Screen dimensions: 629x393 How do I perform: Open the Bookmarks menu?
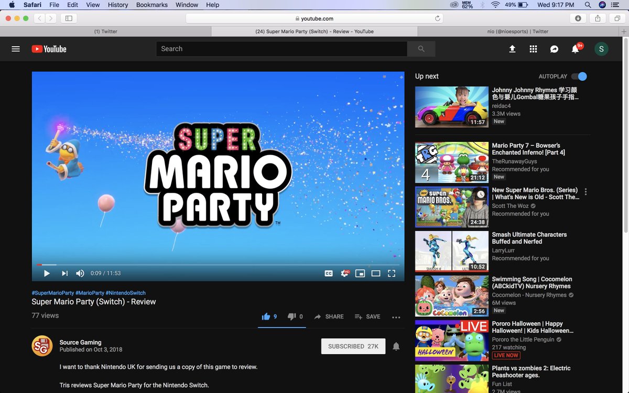point(152,5)
